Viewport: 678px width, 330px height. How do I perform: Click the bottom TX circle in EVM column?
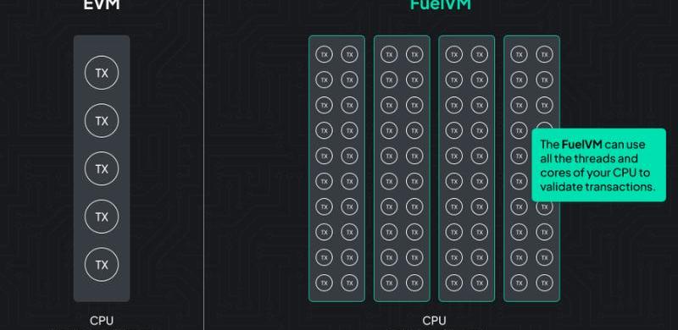102,264
